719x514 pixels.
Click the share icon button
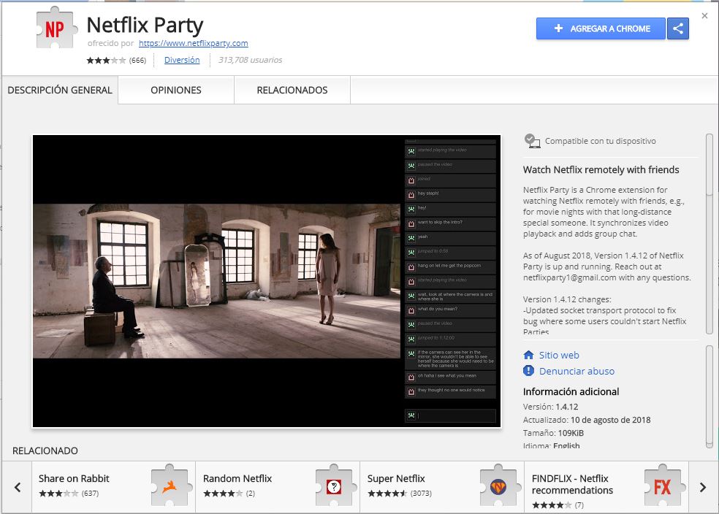coord(678,28)
